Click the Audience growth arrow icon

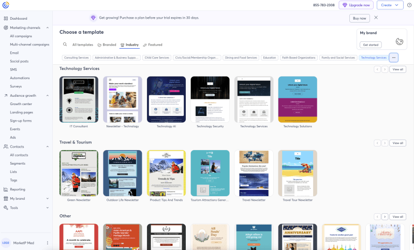(6, 96)
